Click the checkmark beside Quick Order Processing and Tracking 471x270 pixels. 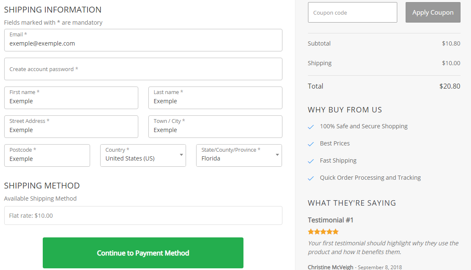(x=311, y=178)
